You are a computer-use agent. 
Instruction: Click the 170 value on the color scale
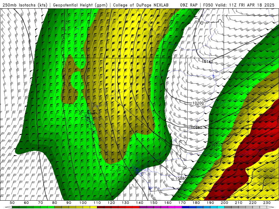(182, 203)
